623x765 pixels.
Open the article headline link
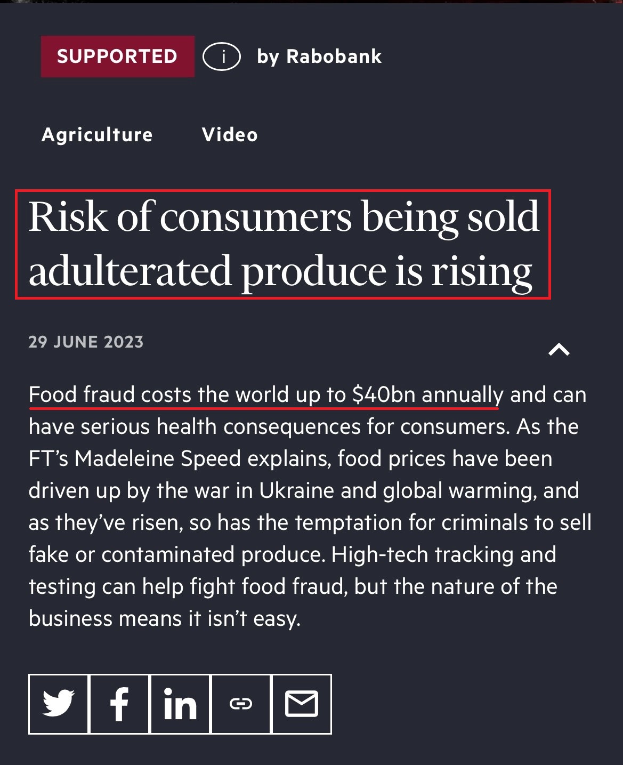(282, 244)
